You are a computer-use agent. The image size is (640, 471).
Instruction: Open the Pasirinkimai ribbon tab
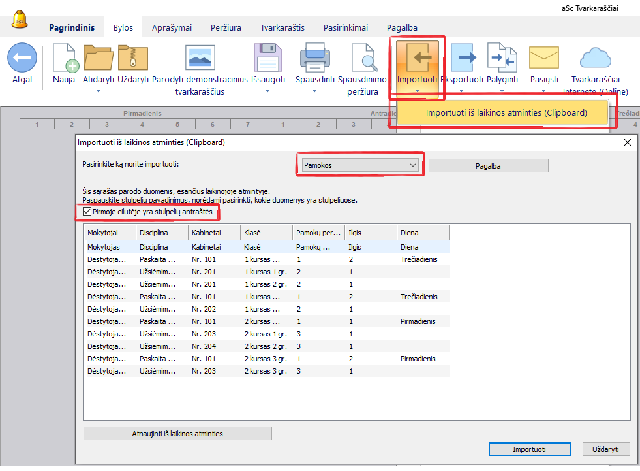click(346, 28)
